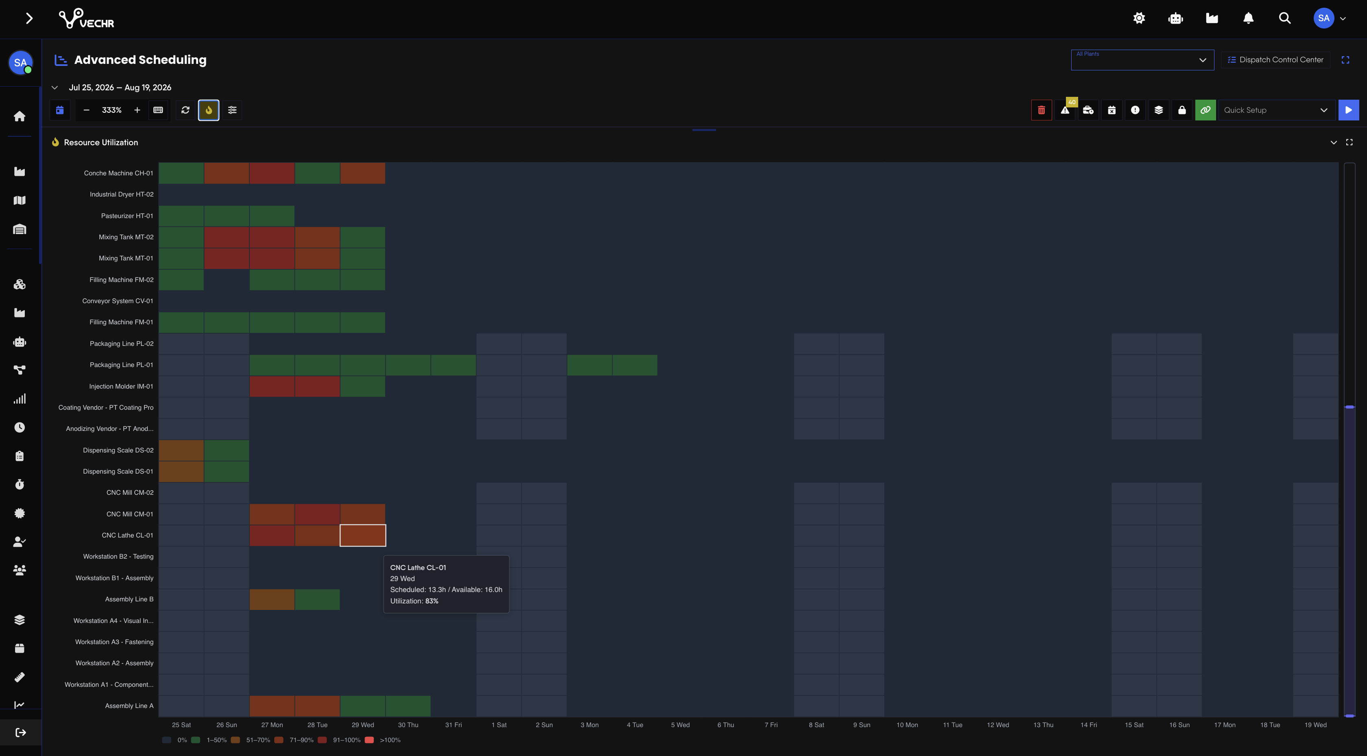
Task: Open the search magnifier
Action: click(1285, 19)
